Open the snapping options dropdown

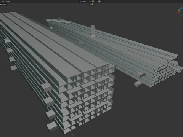(96, 2)
